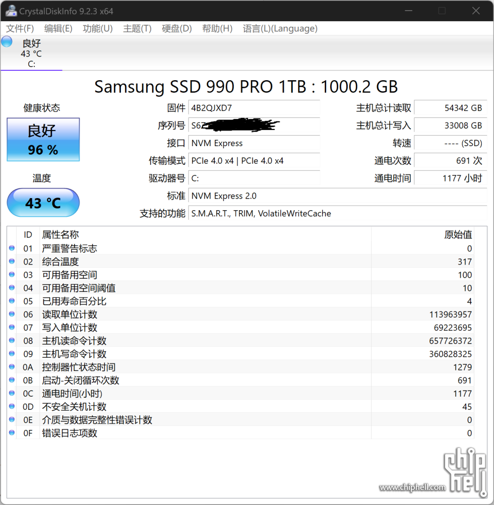
Task: Click power-on hours value 1177 小时
Action: (x=451, y=178)
